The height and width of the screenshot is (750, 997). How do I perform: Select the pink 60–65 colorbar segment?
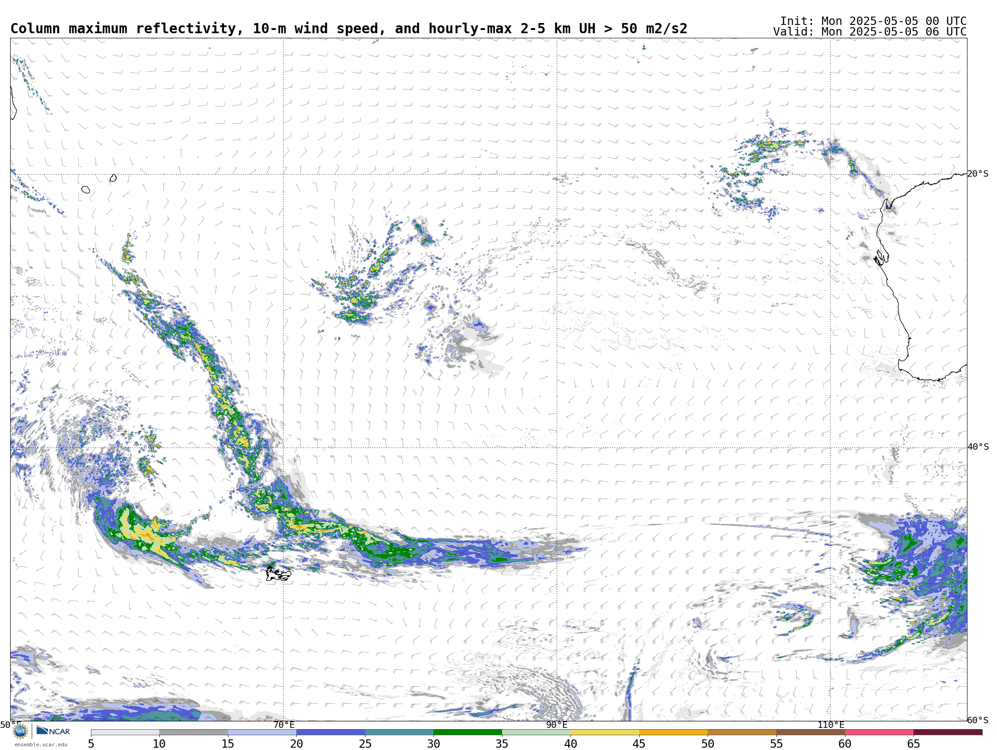pos(879,732)
